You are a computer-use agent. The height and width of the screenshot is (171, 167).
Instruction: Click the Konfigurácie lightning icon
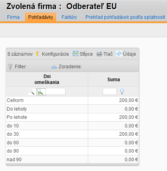tap(38, 54)
